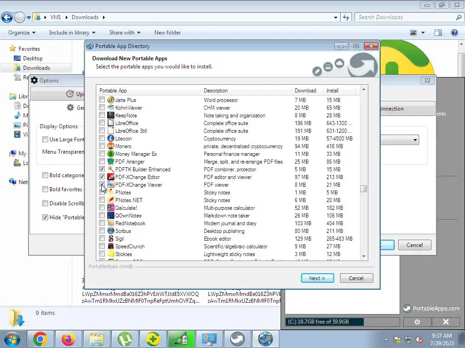Viewport: 465px width, 348px height.
Task: Select Desktop in Favorites sidebar
Action: tap(33, 58)
